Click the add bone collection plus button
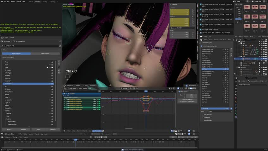 click(x=59, y=61)
